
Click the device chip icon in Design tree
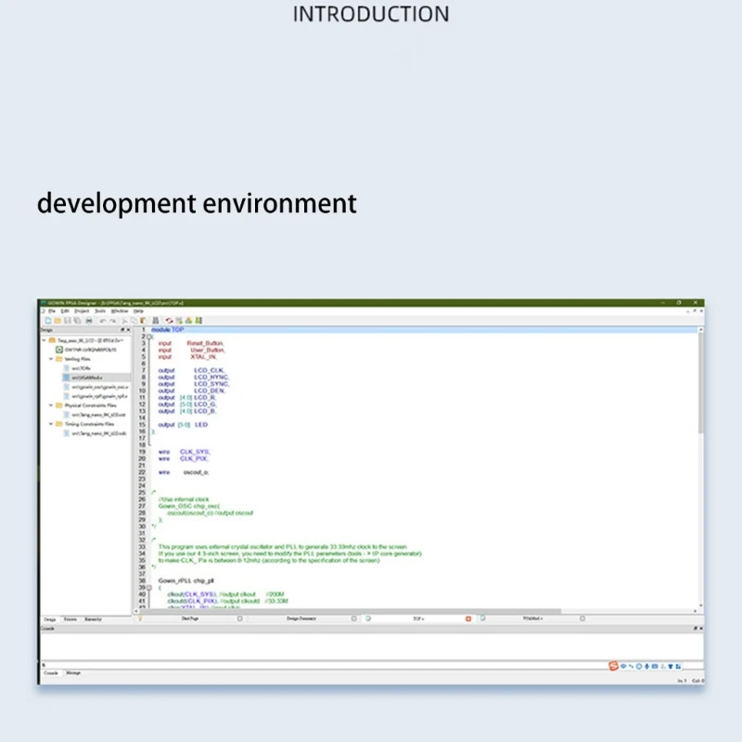[59, 350]
